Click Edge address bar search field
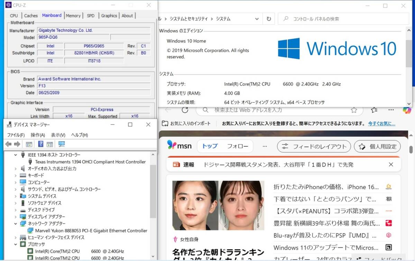 (280, 110)
